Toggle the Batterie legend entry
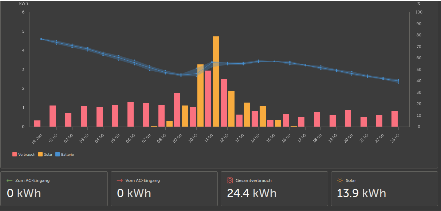 (x=67, y=155)
